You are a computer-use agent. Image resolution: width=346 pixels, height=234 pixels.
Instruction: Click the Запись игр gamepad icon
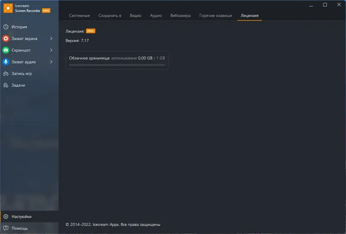pos(6,74)
